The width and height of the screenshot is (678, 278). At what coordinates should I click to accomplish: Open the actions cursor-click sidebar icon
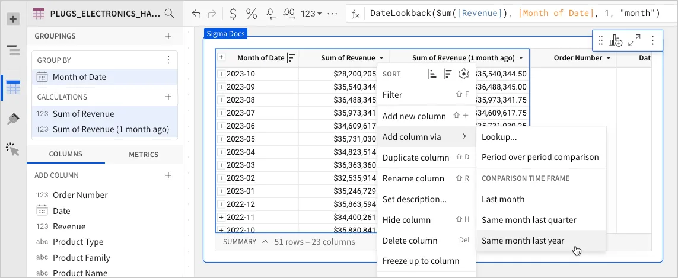click(13, 149)
